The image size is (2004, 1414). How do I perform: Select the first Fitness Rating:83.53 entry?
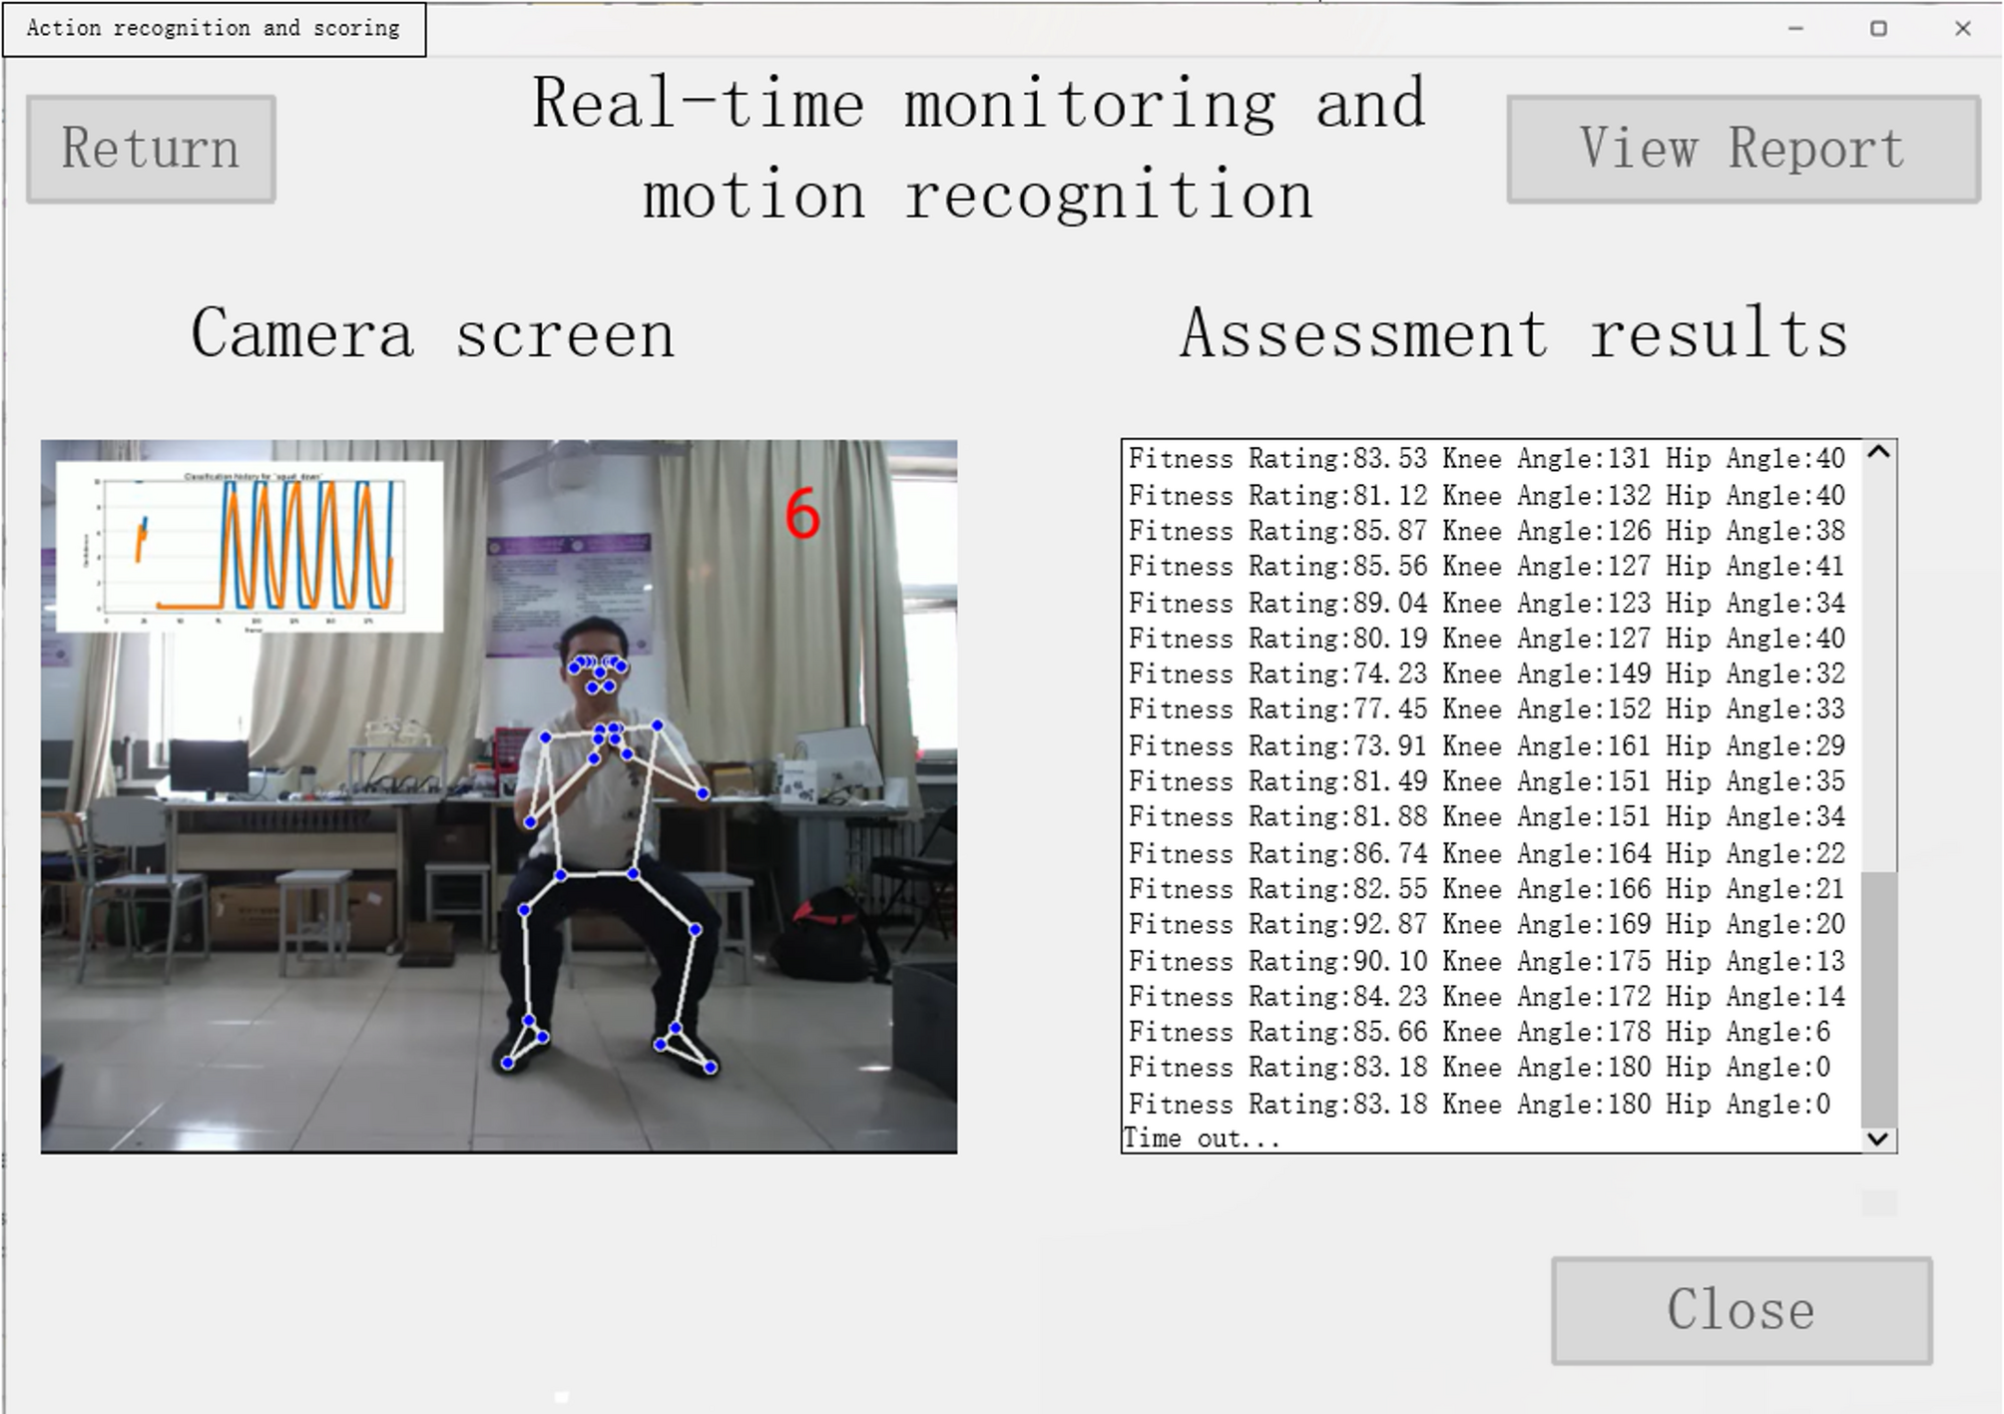coord(1486,459)
